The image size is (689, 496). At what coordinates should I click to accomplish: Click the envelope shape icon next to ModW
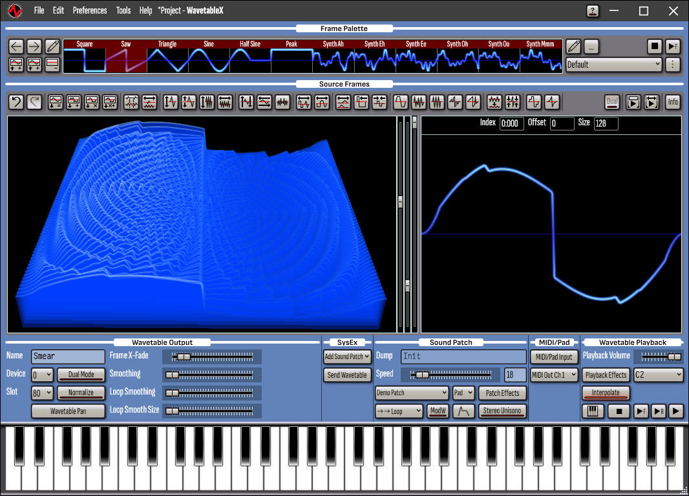[463, 411]
